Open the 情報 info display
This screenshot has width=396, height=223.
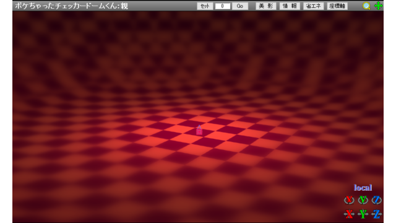[x=290, y=6]
